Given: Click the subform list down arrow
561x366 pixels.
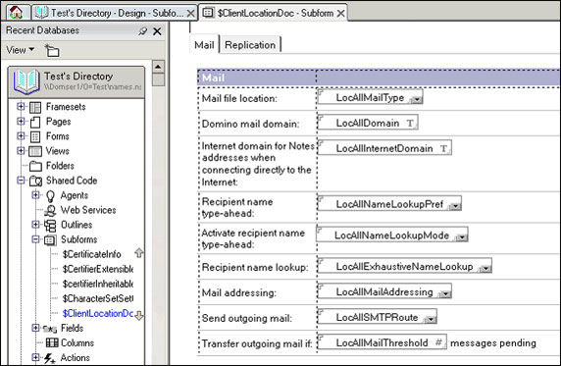Looking at the screenshot, I should tap(139, 315).
